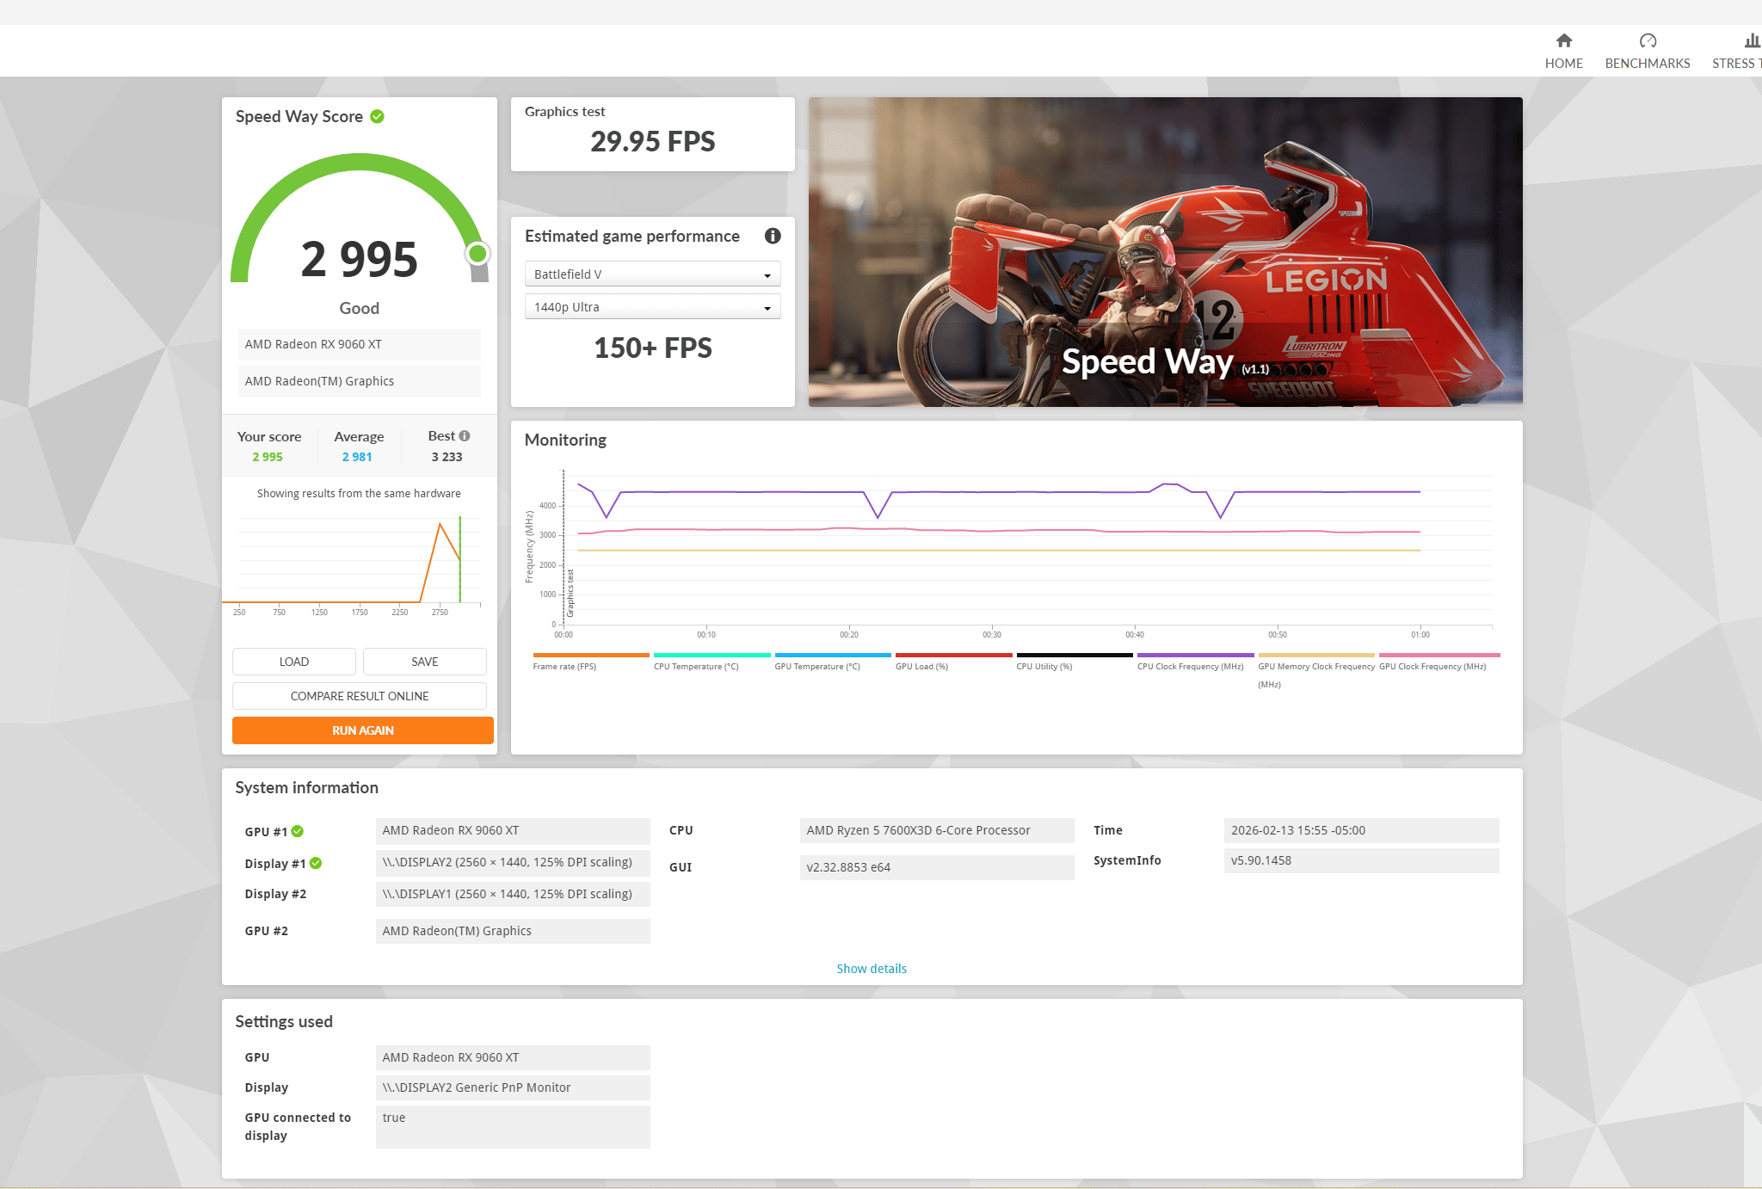Click the info icon next to Best score
This screenshot has height=1189, width=1762.
[x=465, y=436]
